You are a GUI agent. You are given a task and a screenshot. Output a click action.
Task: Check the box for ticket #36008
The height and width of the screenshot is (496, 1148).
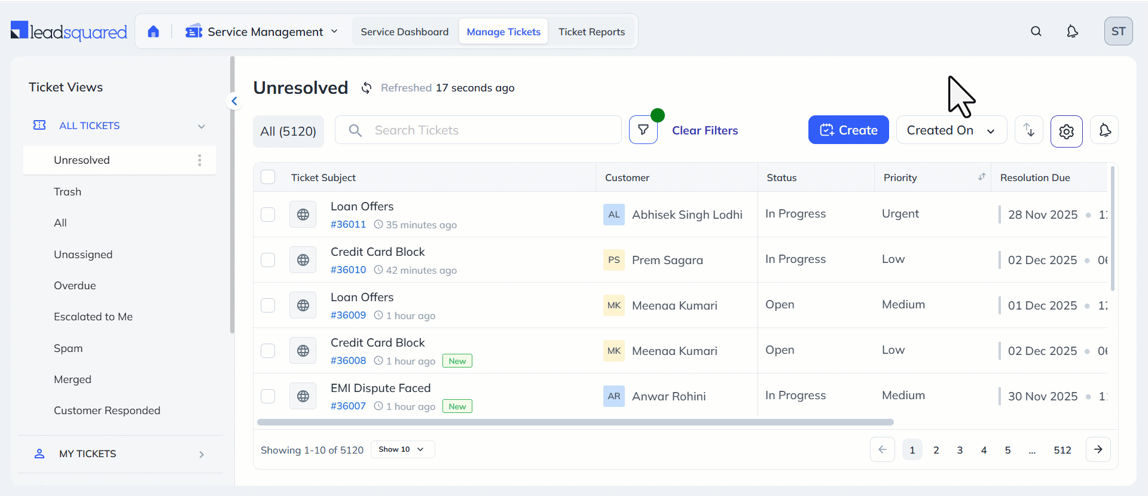268,351
